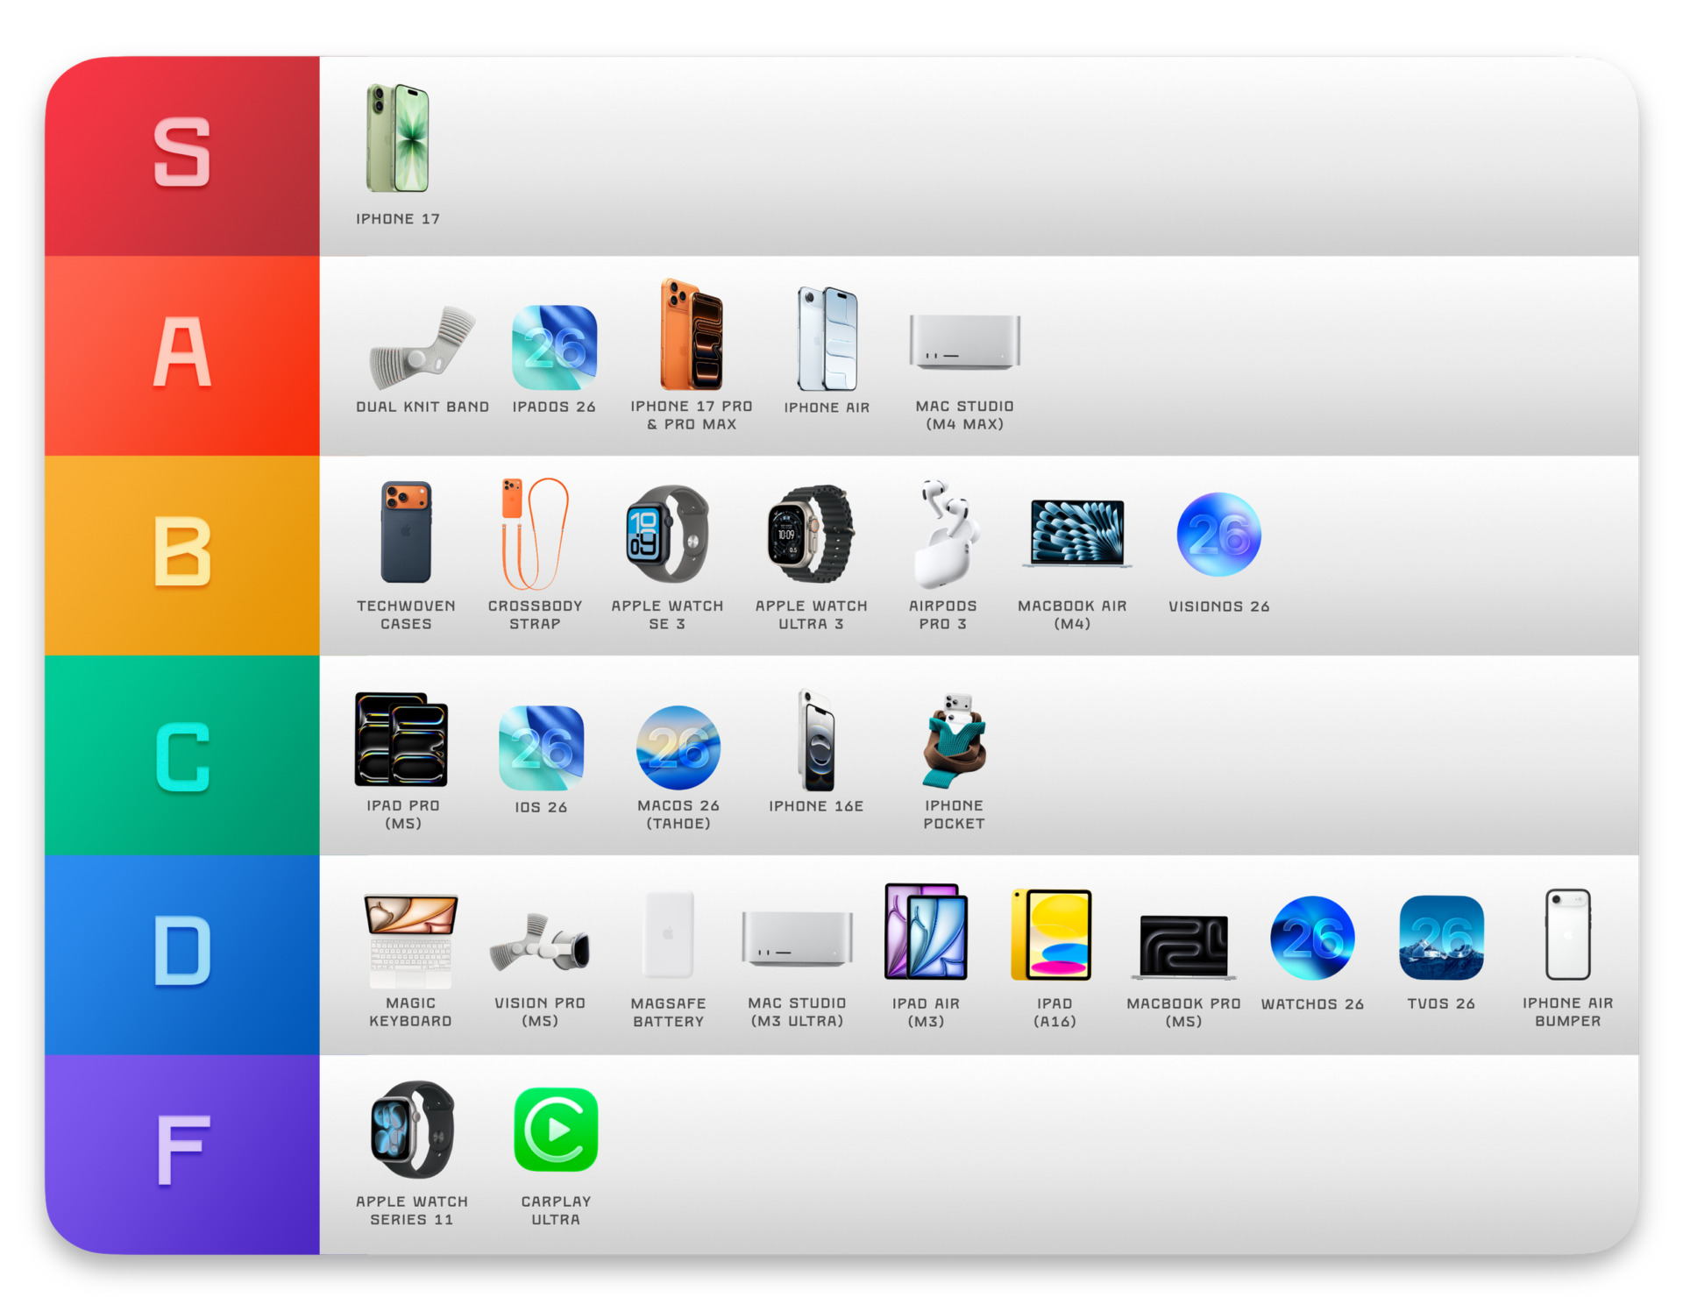Image resolution: width=1683 pixels, height=1311 pixels.
Task: Click the yellow B tier label
Action: 182,556
